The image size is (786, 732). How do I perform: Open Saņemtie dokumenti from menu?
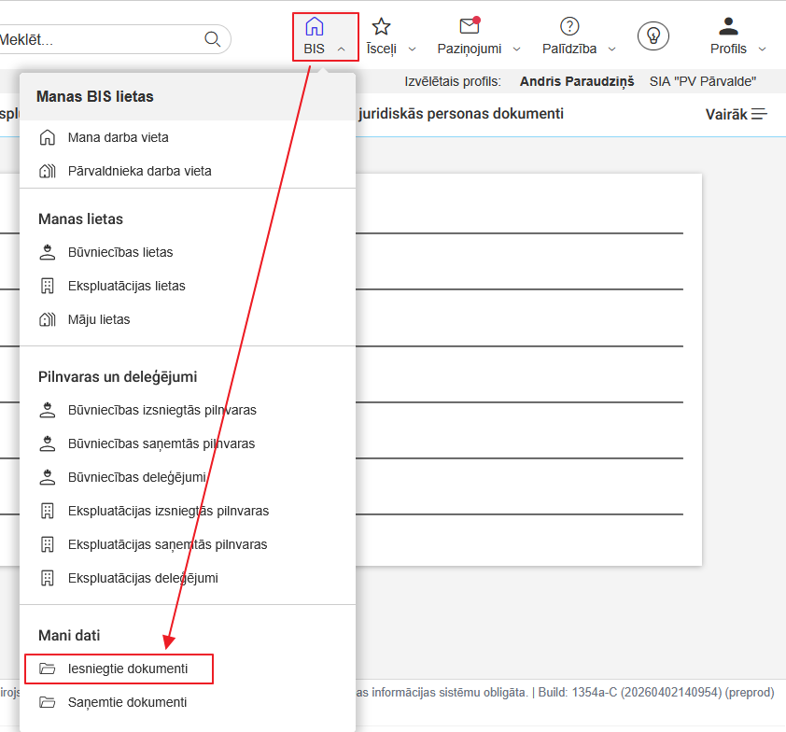[127, 702]
